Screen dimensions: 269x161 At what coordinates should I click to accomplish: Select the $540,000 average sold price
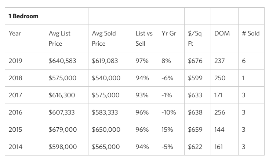tap(106, 78)
